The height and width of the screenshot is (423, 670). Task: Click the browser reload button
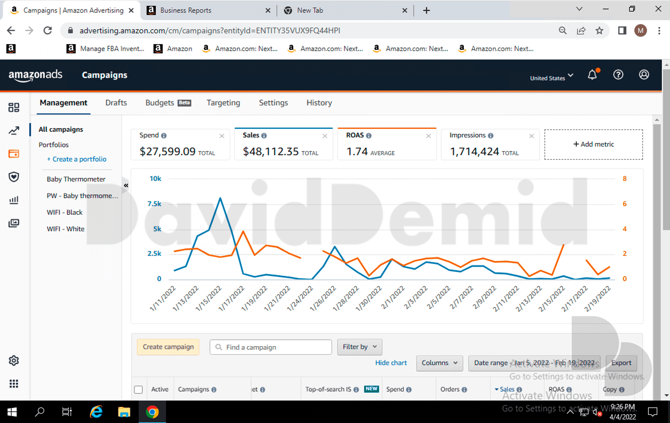tap(48, 30)
